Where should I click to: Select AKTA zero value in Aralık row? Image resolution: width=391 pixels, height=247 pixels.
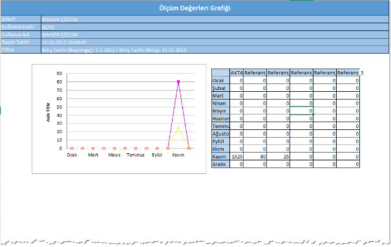coord(237,164)
